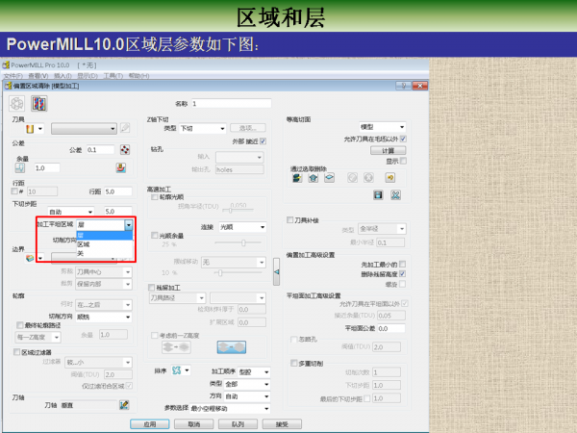Open the 显示(D) menu
Image resolution: width=577 pixels, height=433 pixels.
click(88, 75)
